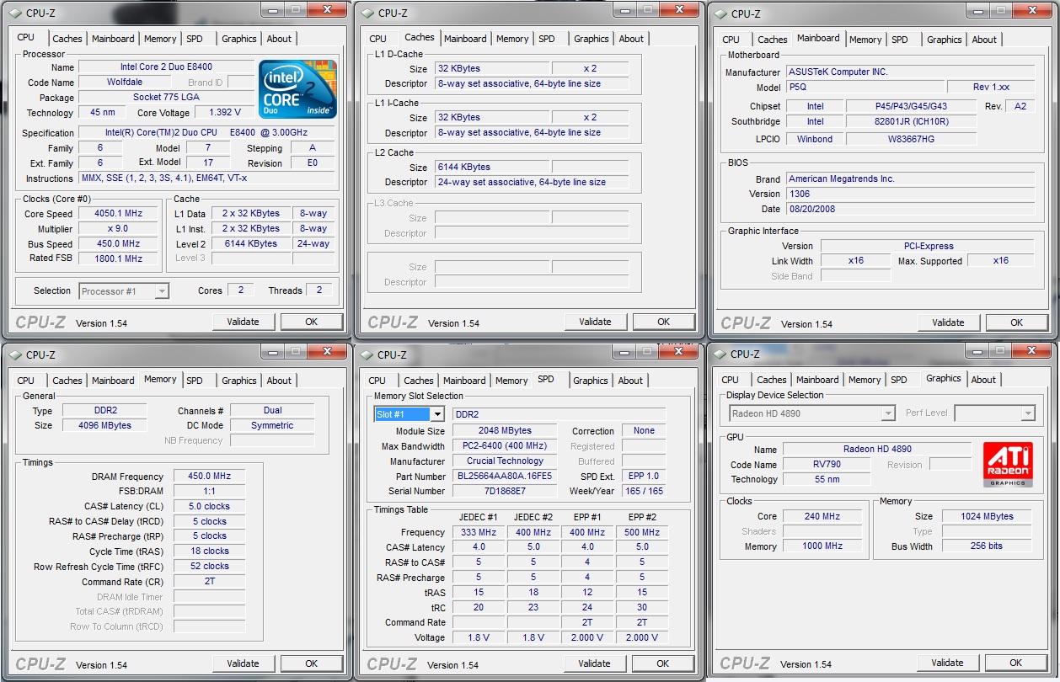Click Validate in the Mainboard window

coord(948,322)
